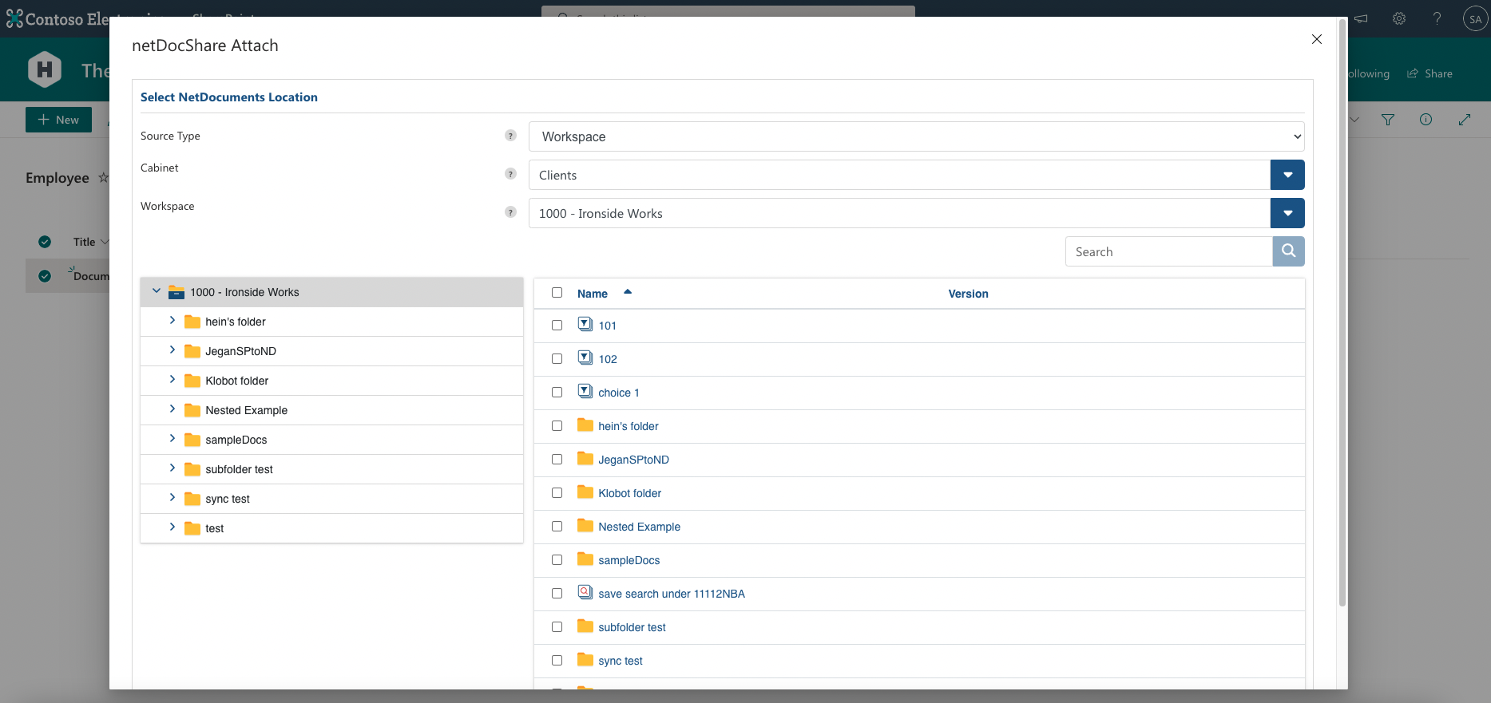The height and width of the screenshot is (703, 1491).
Task: Expand Klobot folder in tree
Action: point(172,379)
